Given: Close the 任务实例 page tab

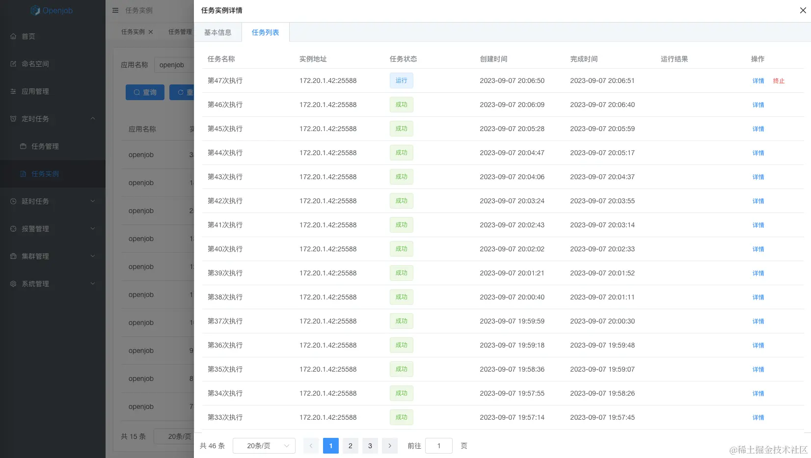Looking at the screenshot, I should [x=151, y=32].
